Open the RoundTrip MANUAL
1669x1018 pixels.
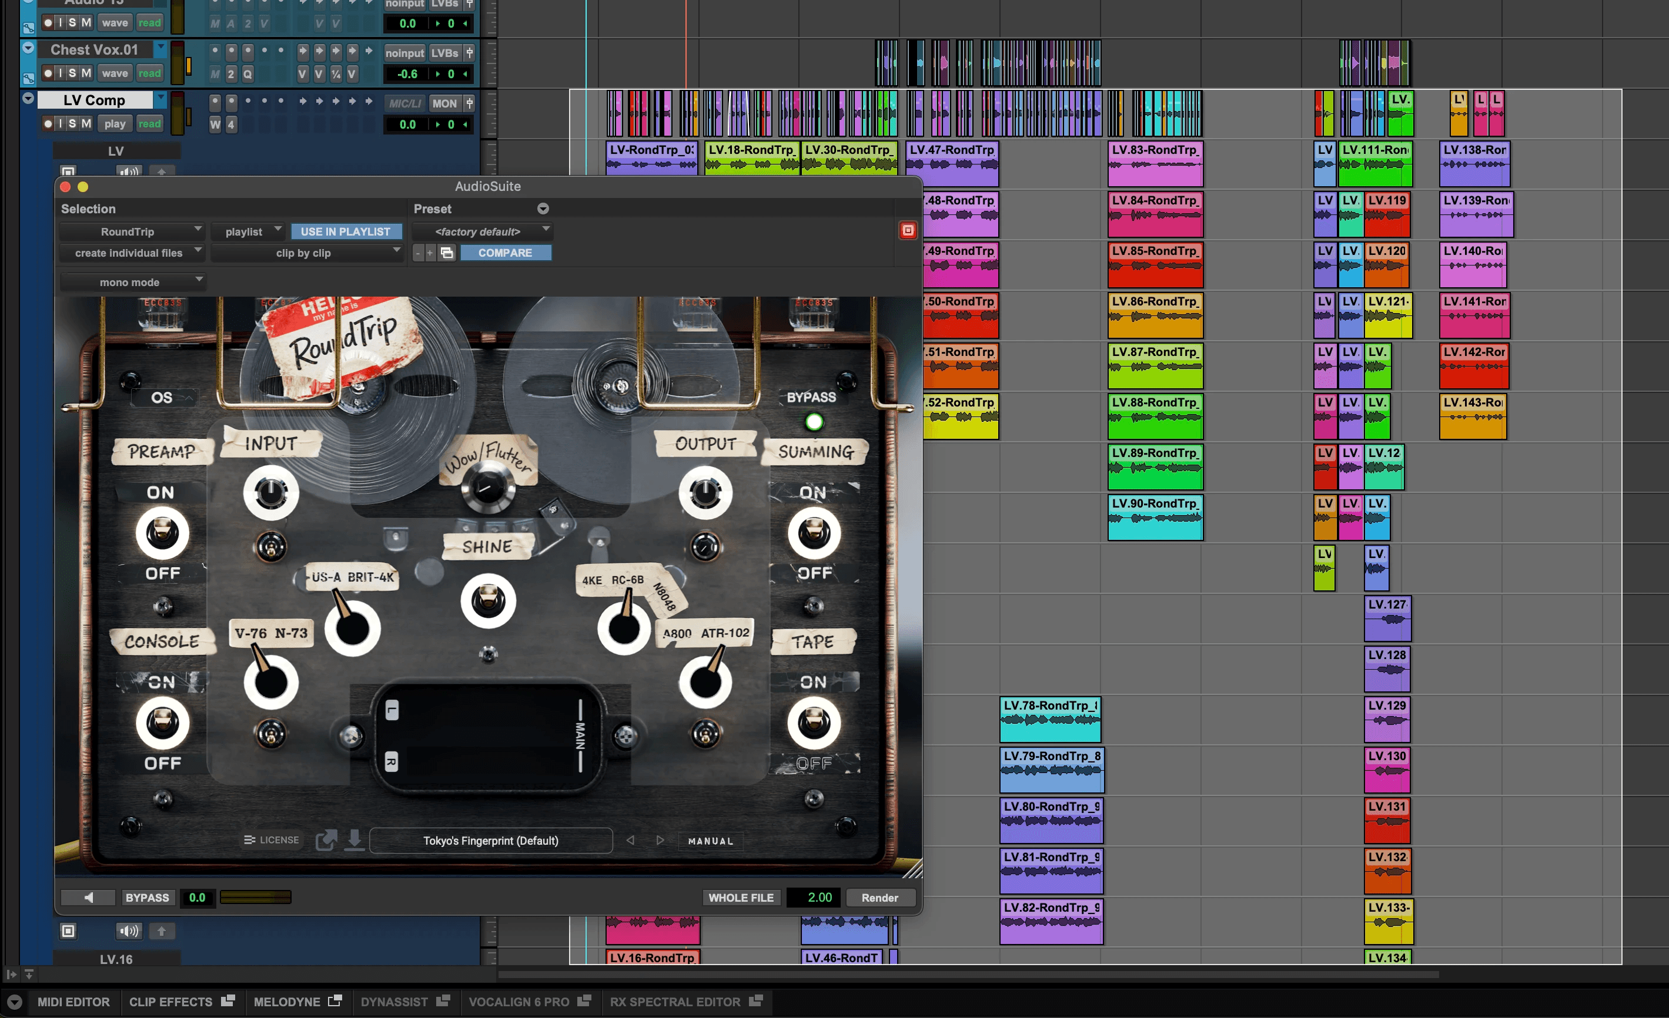(x=711, y=841)
